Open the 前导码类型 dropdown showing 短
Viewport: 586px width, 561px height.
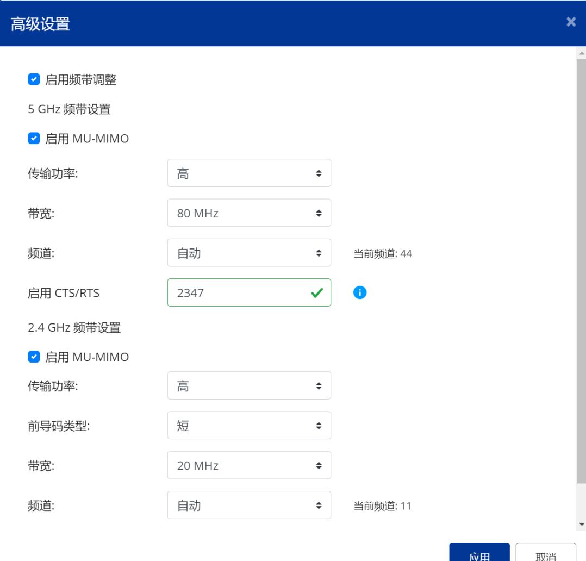click(249, 425)
